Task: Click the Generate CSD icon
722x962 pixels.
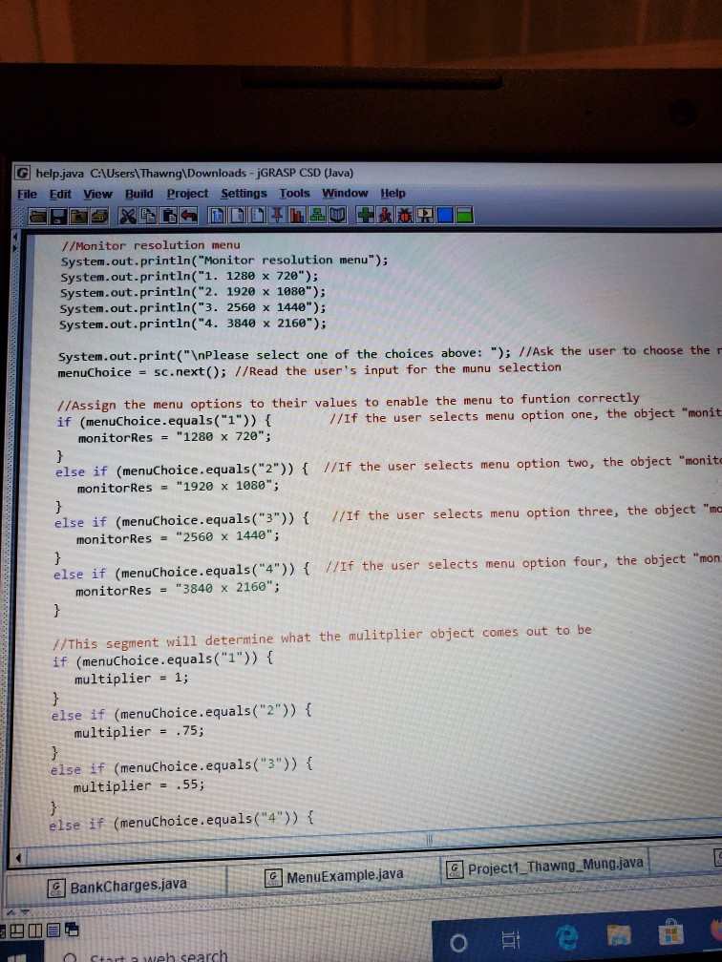Action: [x=217, y=216]
